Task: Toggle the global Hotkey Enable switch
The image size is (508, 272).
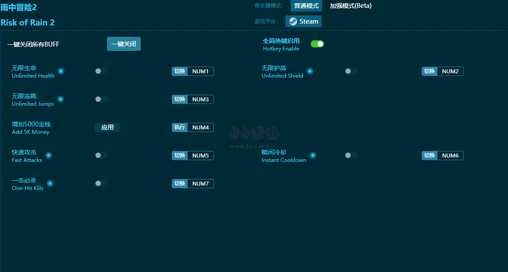Action: 317,44
